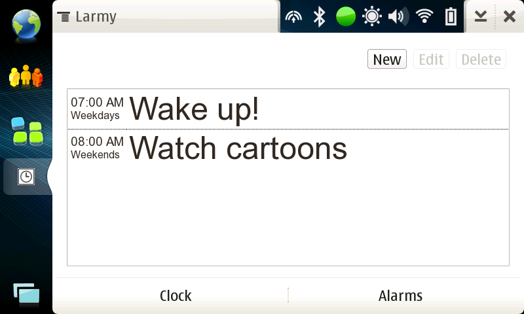Open the brightness sun icon
Viewport: 524px width, 314px height.
(371, 16)
